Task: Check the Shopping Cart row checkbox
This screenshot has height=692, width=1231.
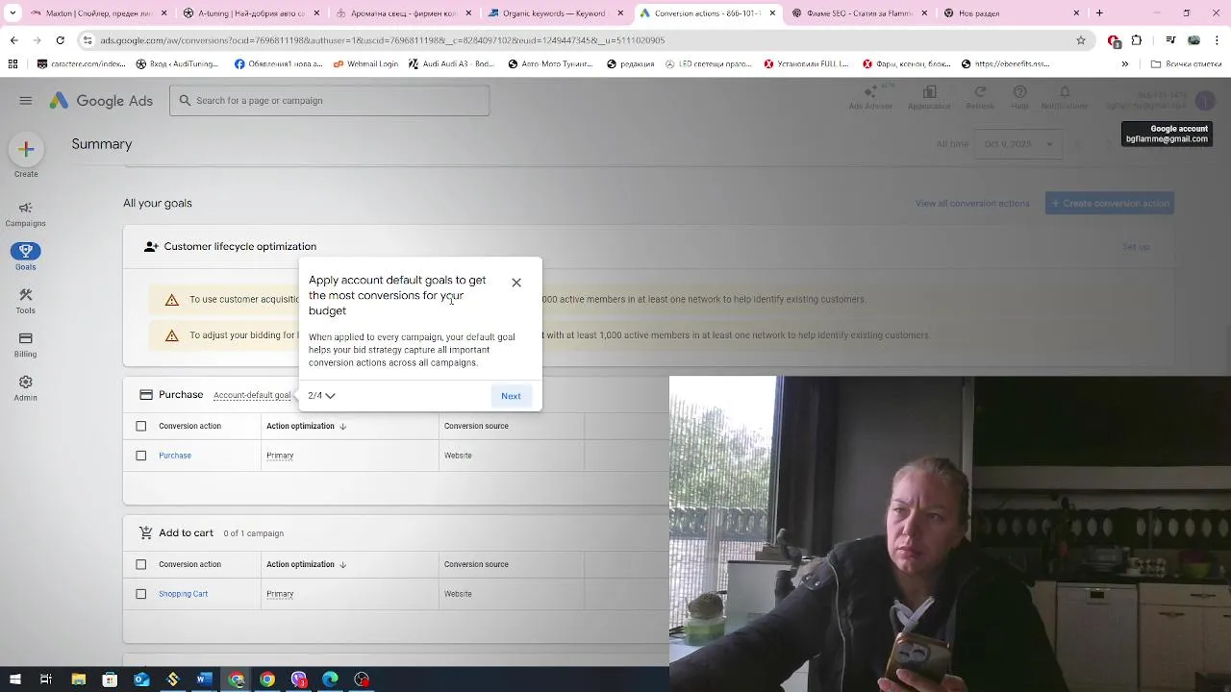Action: 141,594
